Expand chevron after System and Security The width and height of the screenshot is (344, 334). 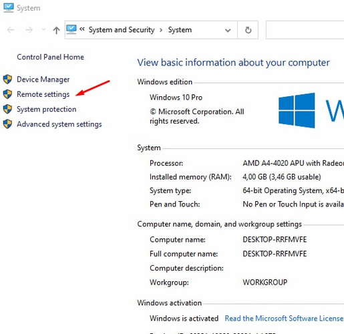(161, 30)
